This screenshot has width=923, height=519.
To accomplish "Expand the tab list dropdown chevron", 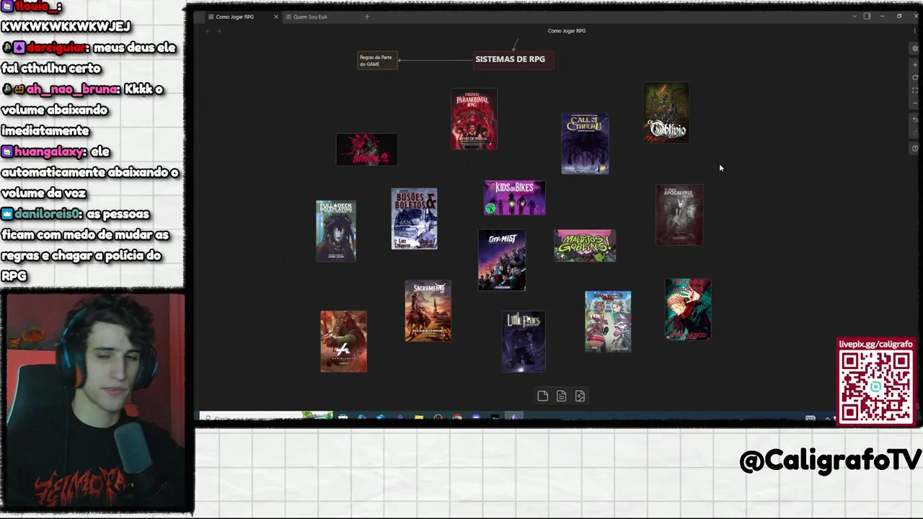I will point(854,16).
